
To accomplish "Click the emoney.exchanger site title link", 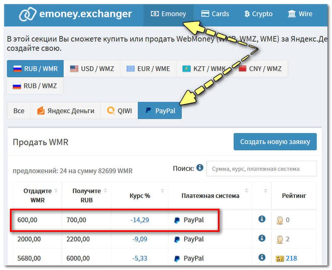I will point(85,14).
